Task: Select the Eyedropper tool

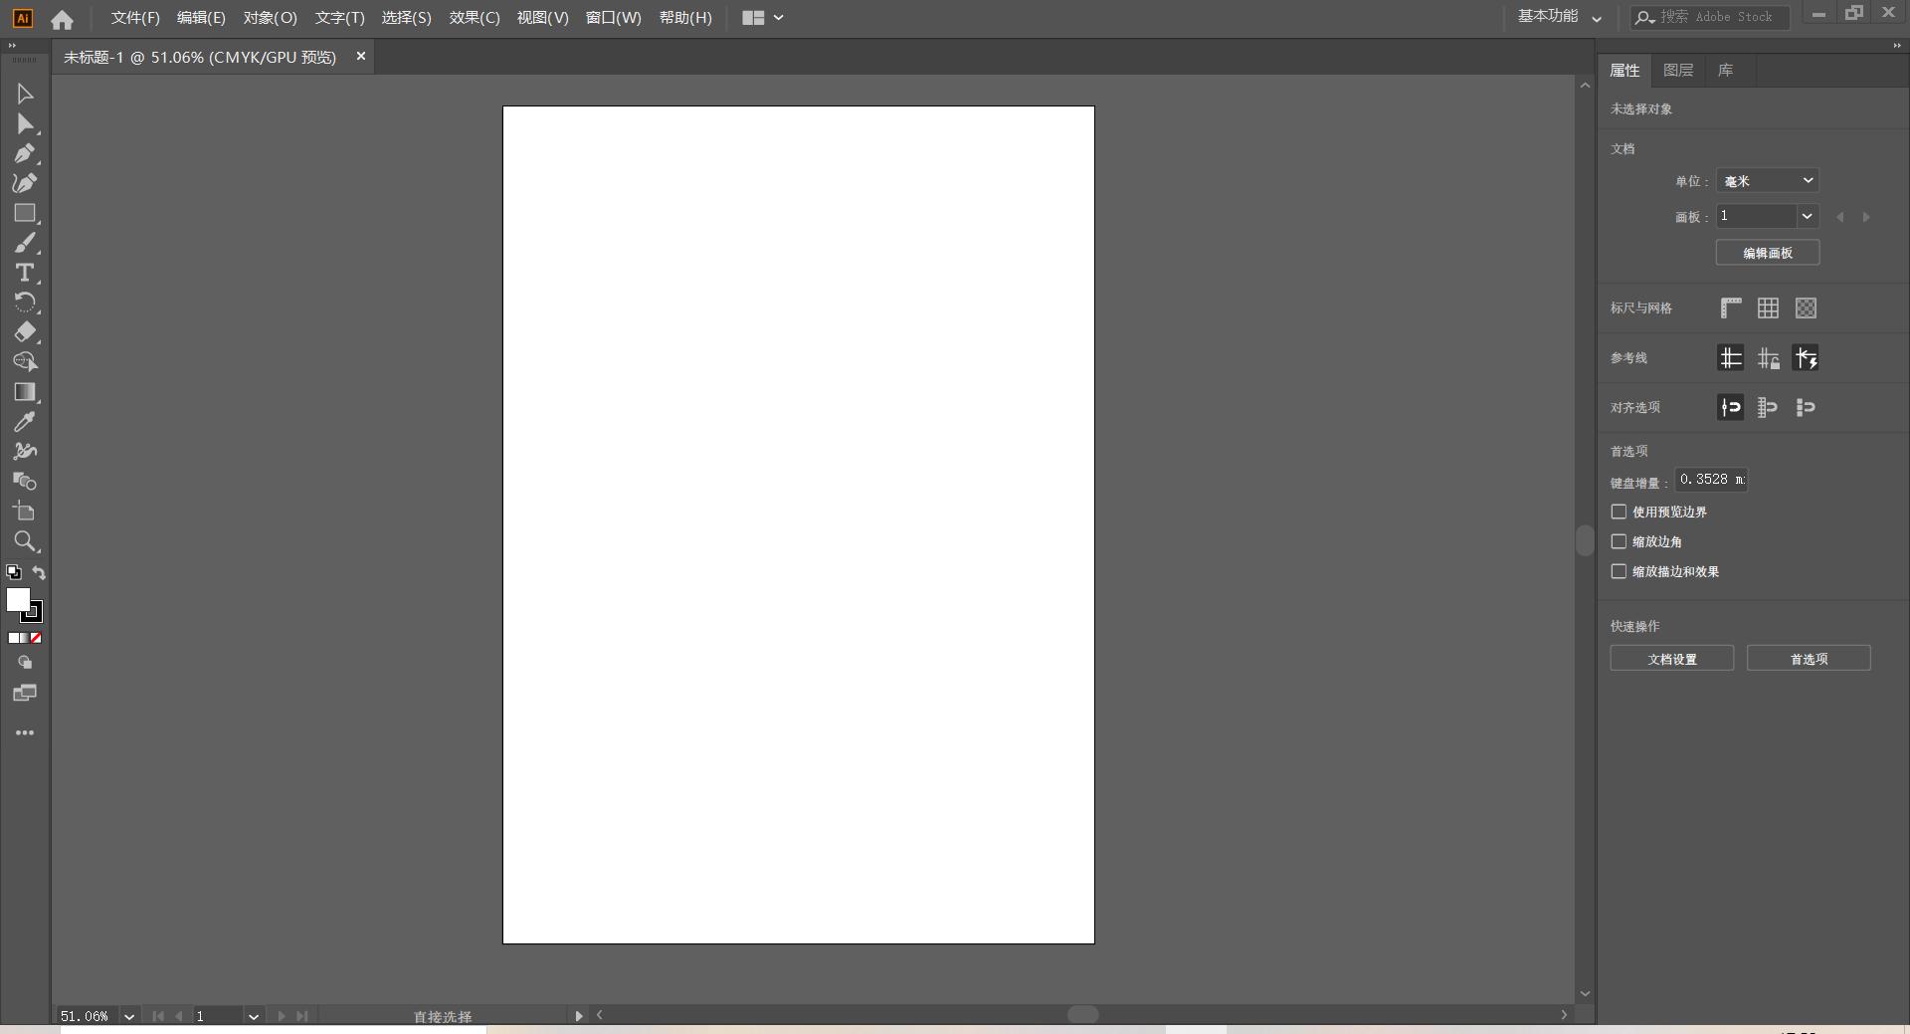Action: click(x=25, y=422)
